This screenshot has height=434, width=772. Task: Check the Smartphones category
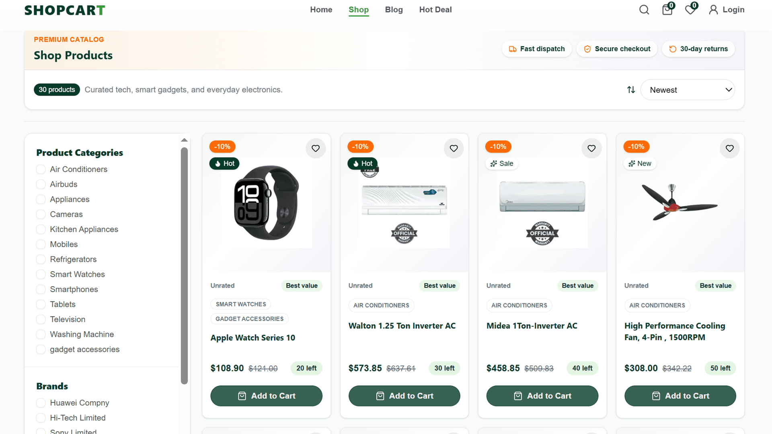pos(41,289)
